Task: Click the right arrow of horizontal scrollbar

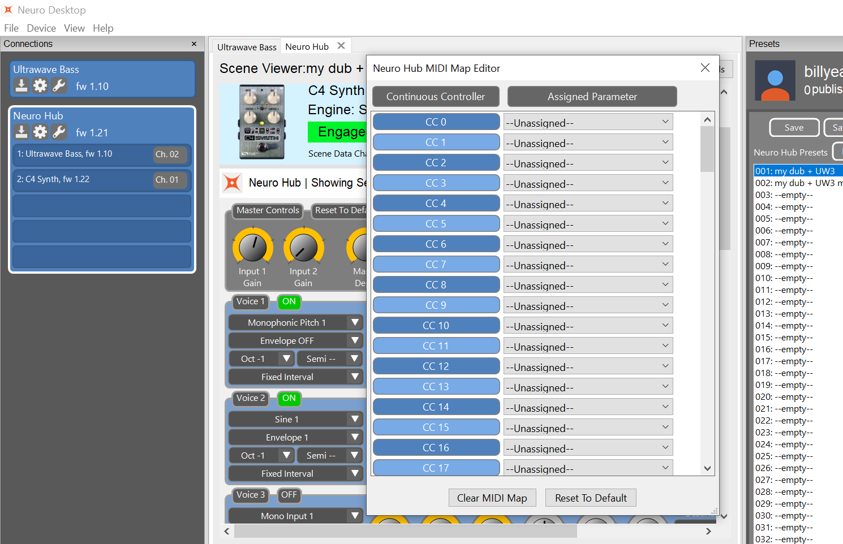Action: 708,531
